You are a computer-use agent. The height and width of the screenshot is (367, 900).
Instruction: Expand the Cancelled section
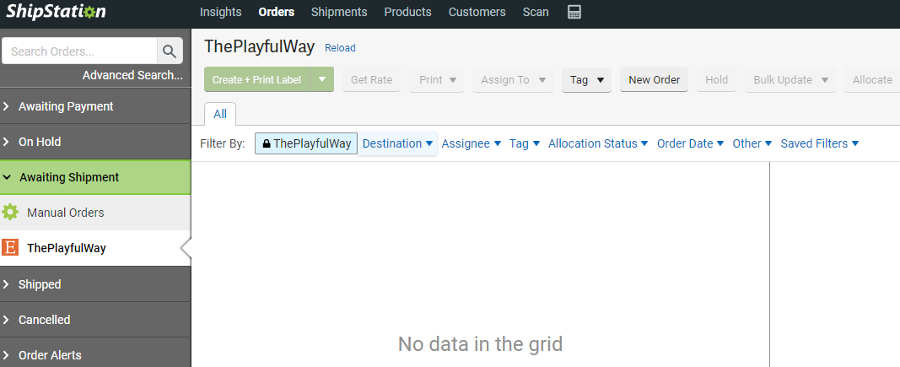click(95, 320)
